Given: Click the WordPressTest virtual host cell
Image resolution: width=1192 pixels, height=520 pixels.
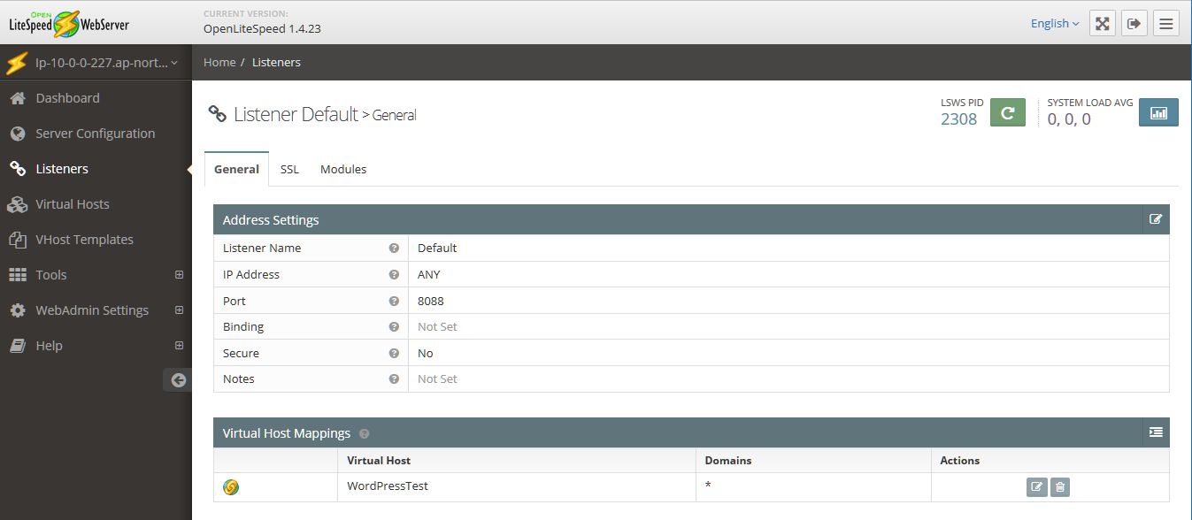Looking at the screenshot, I should tap(517, 486).
